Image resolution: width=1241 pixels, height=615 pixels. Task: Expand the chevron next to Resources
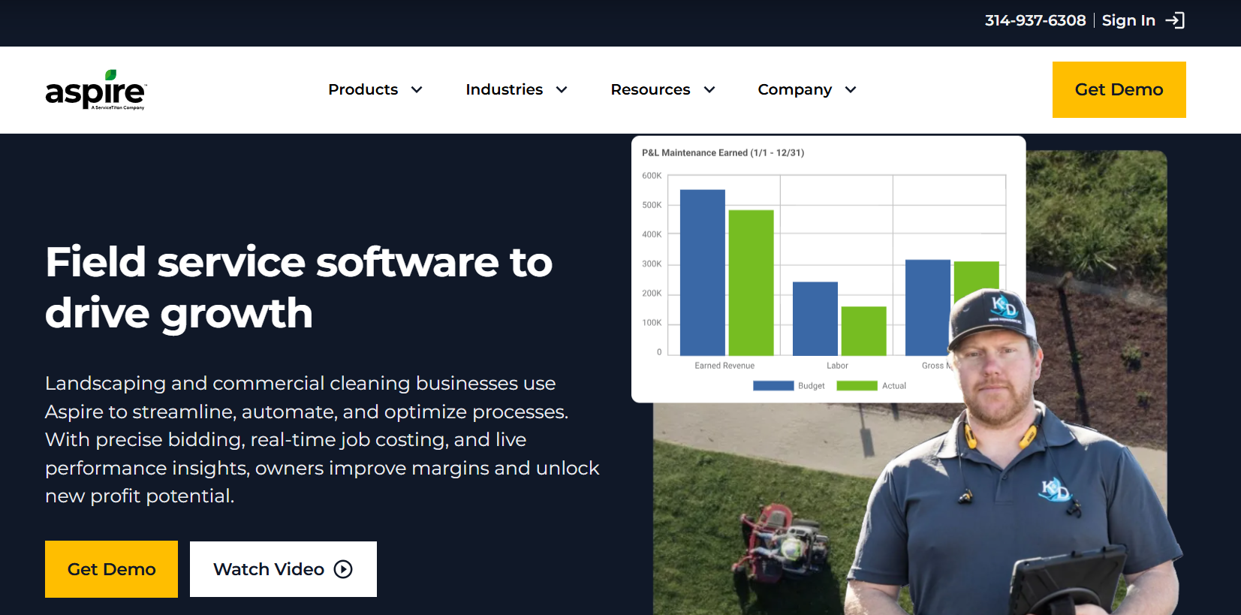pos(709,89)
